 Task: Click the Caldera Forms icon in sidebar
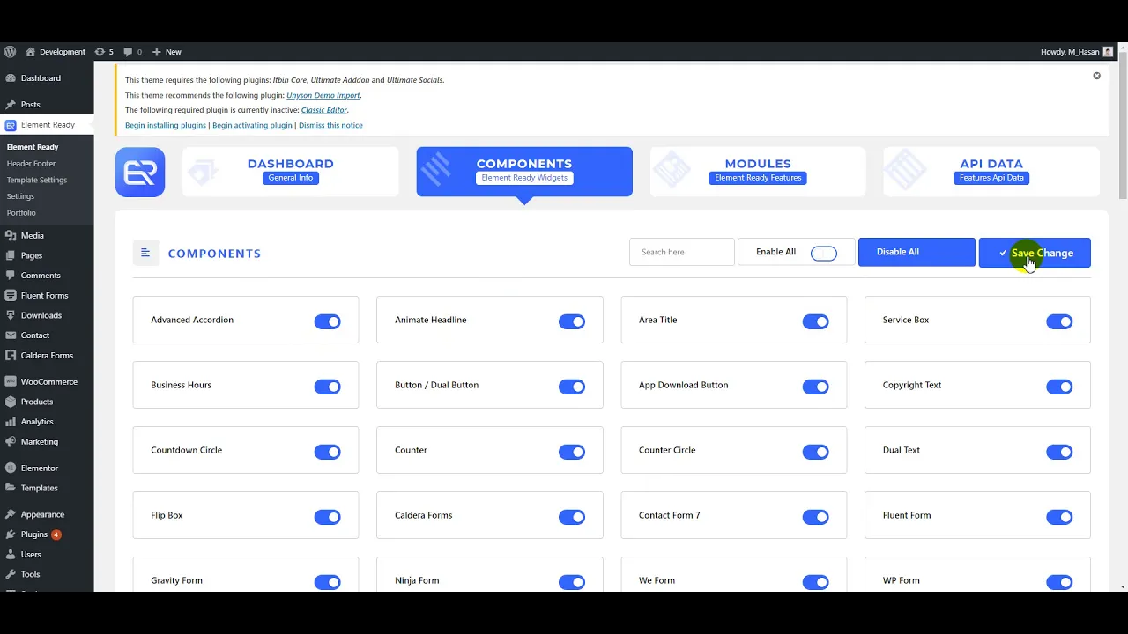(x=11, y=356)
